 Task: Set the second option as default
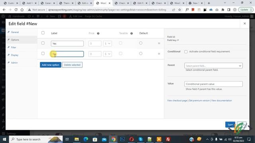(x=141, y=53)
